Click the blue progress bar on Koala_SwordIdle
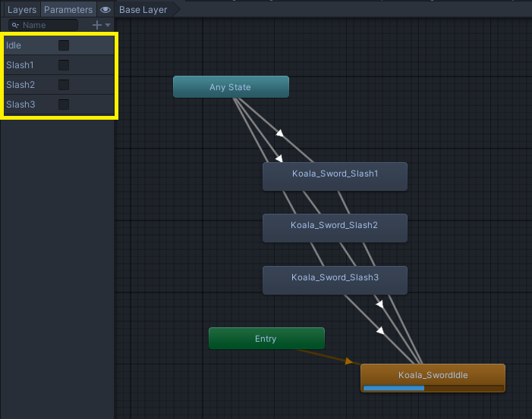 pyautogui.click(x=394, y=388)
